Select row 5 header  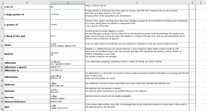coord(2,45)
